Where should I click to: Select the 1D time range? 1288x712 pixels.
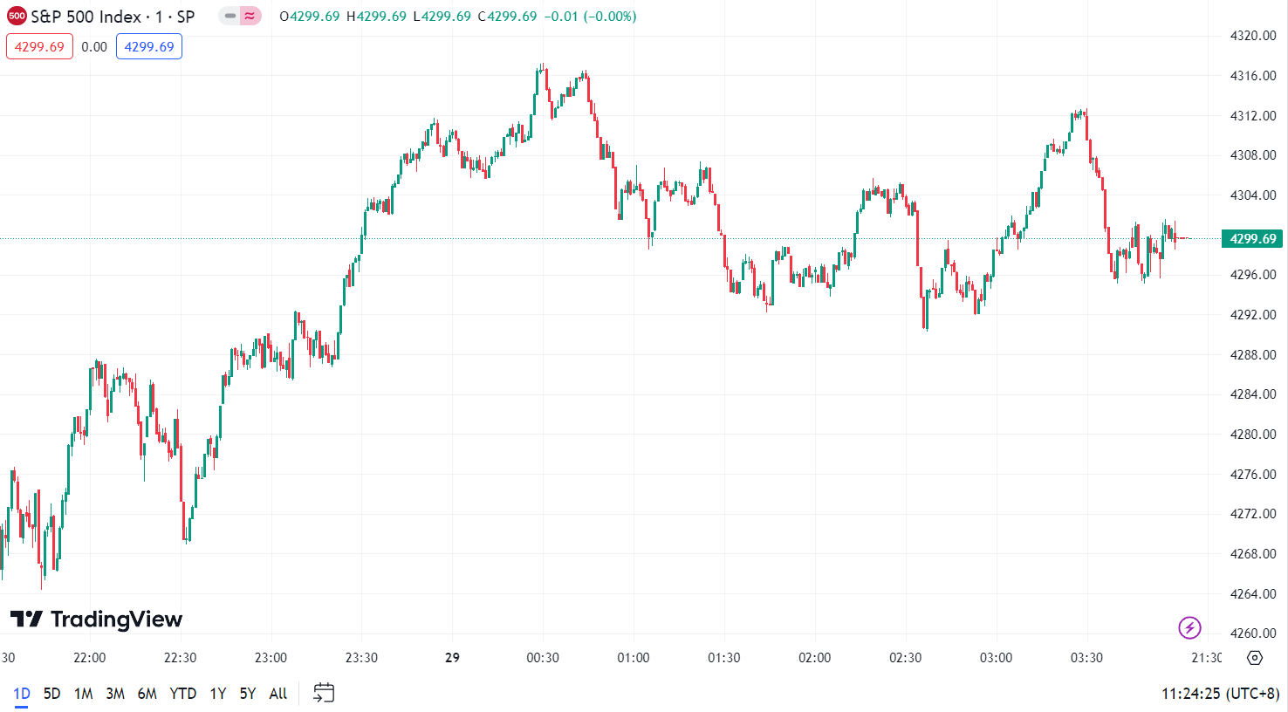[x=22, y=694]
